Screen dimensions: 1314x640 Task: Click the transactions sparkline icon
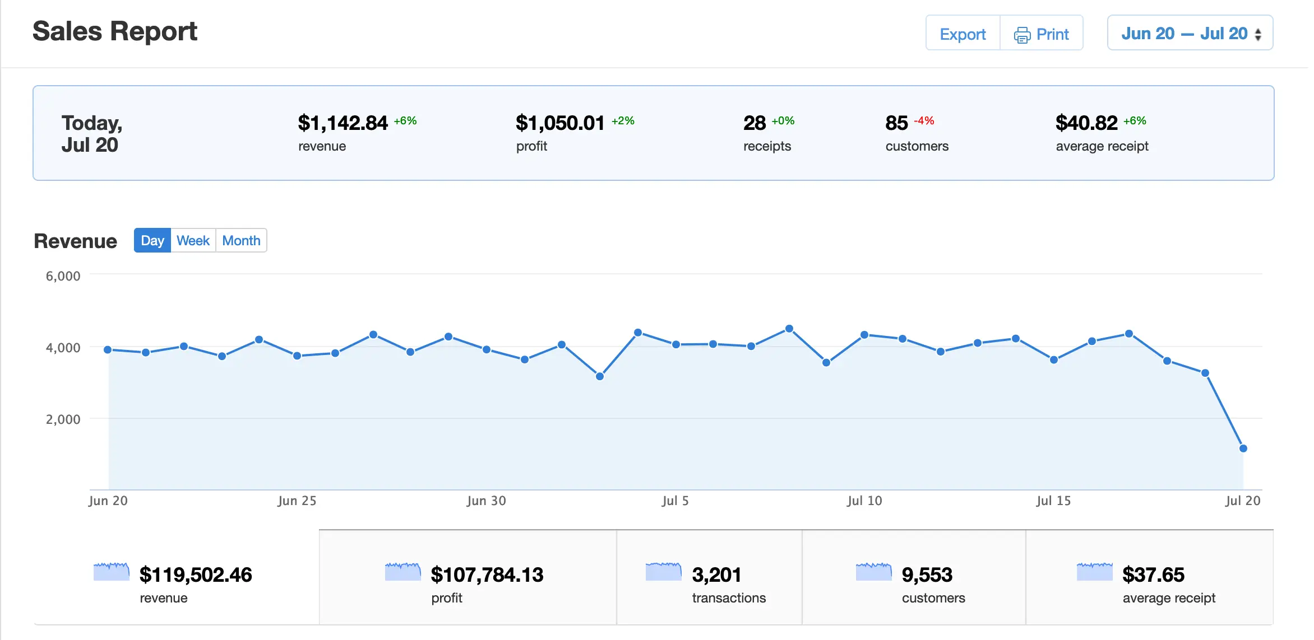(663, 572)
